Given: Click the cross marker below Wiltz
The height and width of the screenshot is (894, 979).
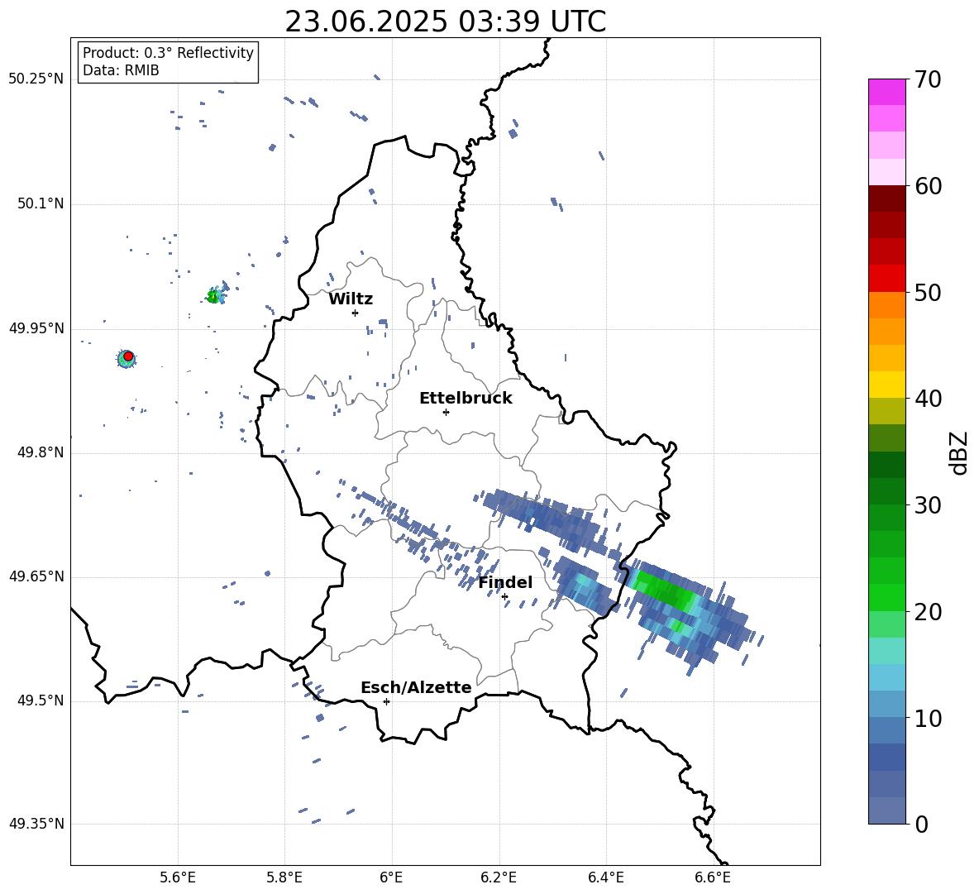Looking at the screenshot, I should (x=355, y=313).
